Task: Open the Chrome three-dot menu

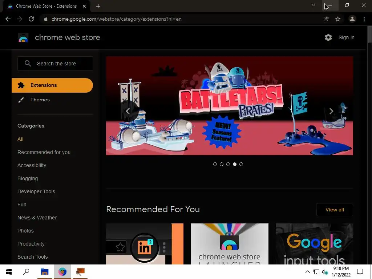Action: (364, 19)
